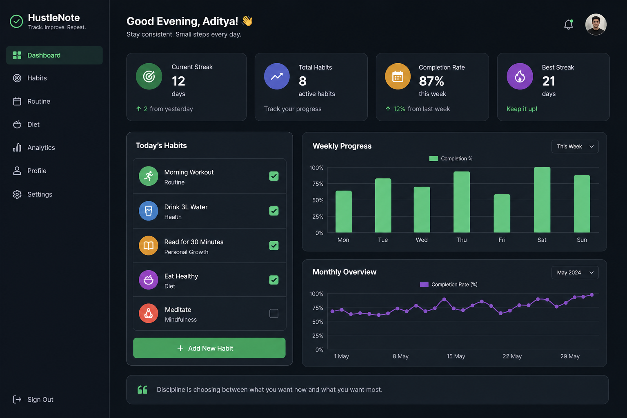Open the Settings menu item
Image resolution: width=627 pixels, height=418 pixels.
[x=54, y=194]
